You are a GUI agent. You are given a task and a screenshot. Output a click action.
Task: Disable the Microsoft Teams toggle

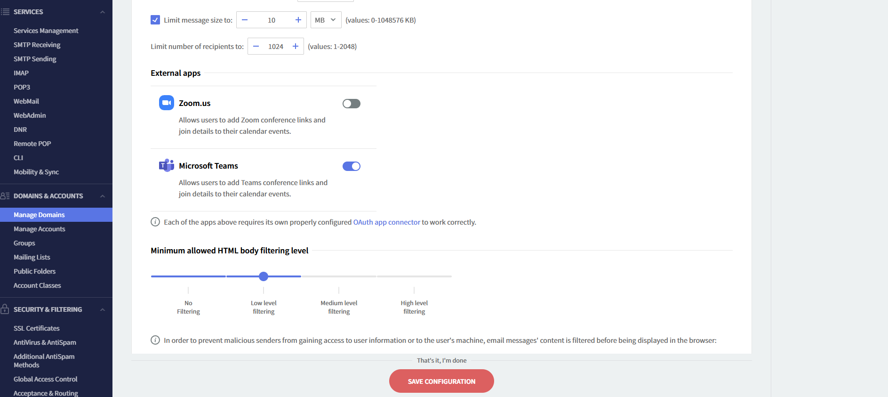pos(351,166)
